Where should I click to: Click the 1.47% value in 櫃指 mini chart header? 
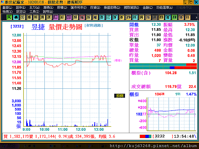(x=191, y=94)
